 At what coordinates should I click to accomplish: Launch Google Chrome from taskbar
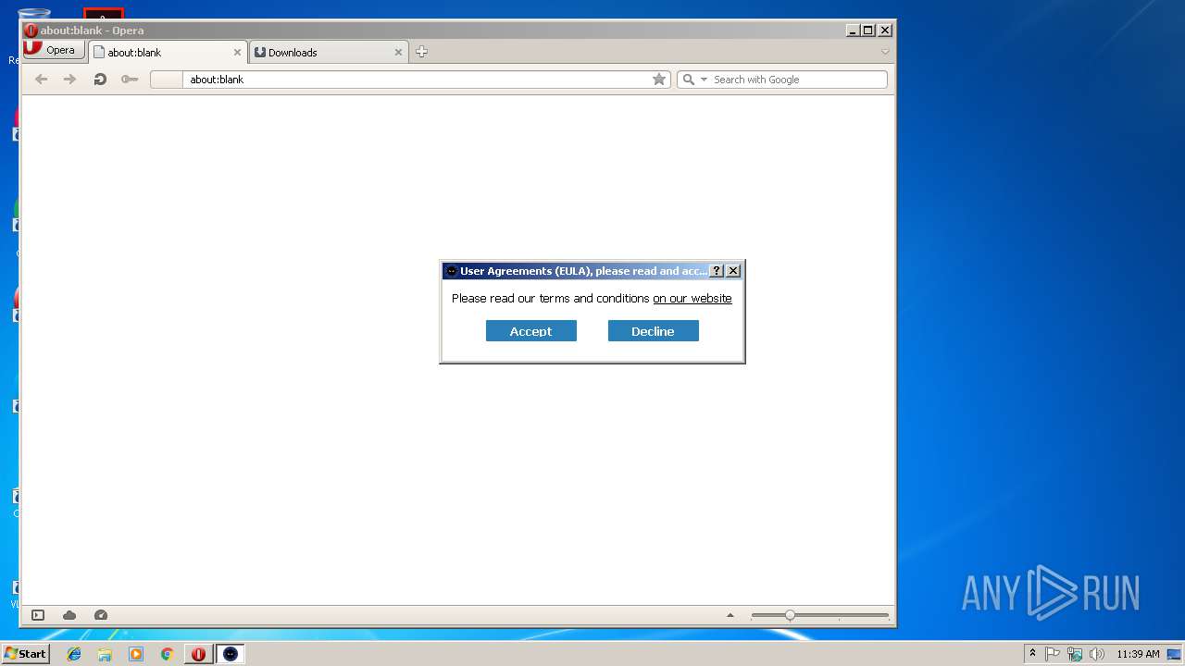click(167, 654)
